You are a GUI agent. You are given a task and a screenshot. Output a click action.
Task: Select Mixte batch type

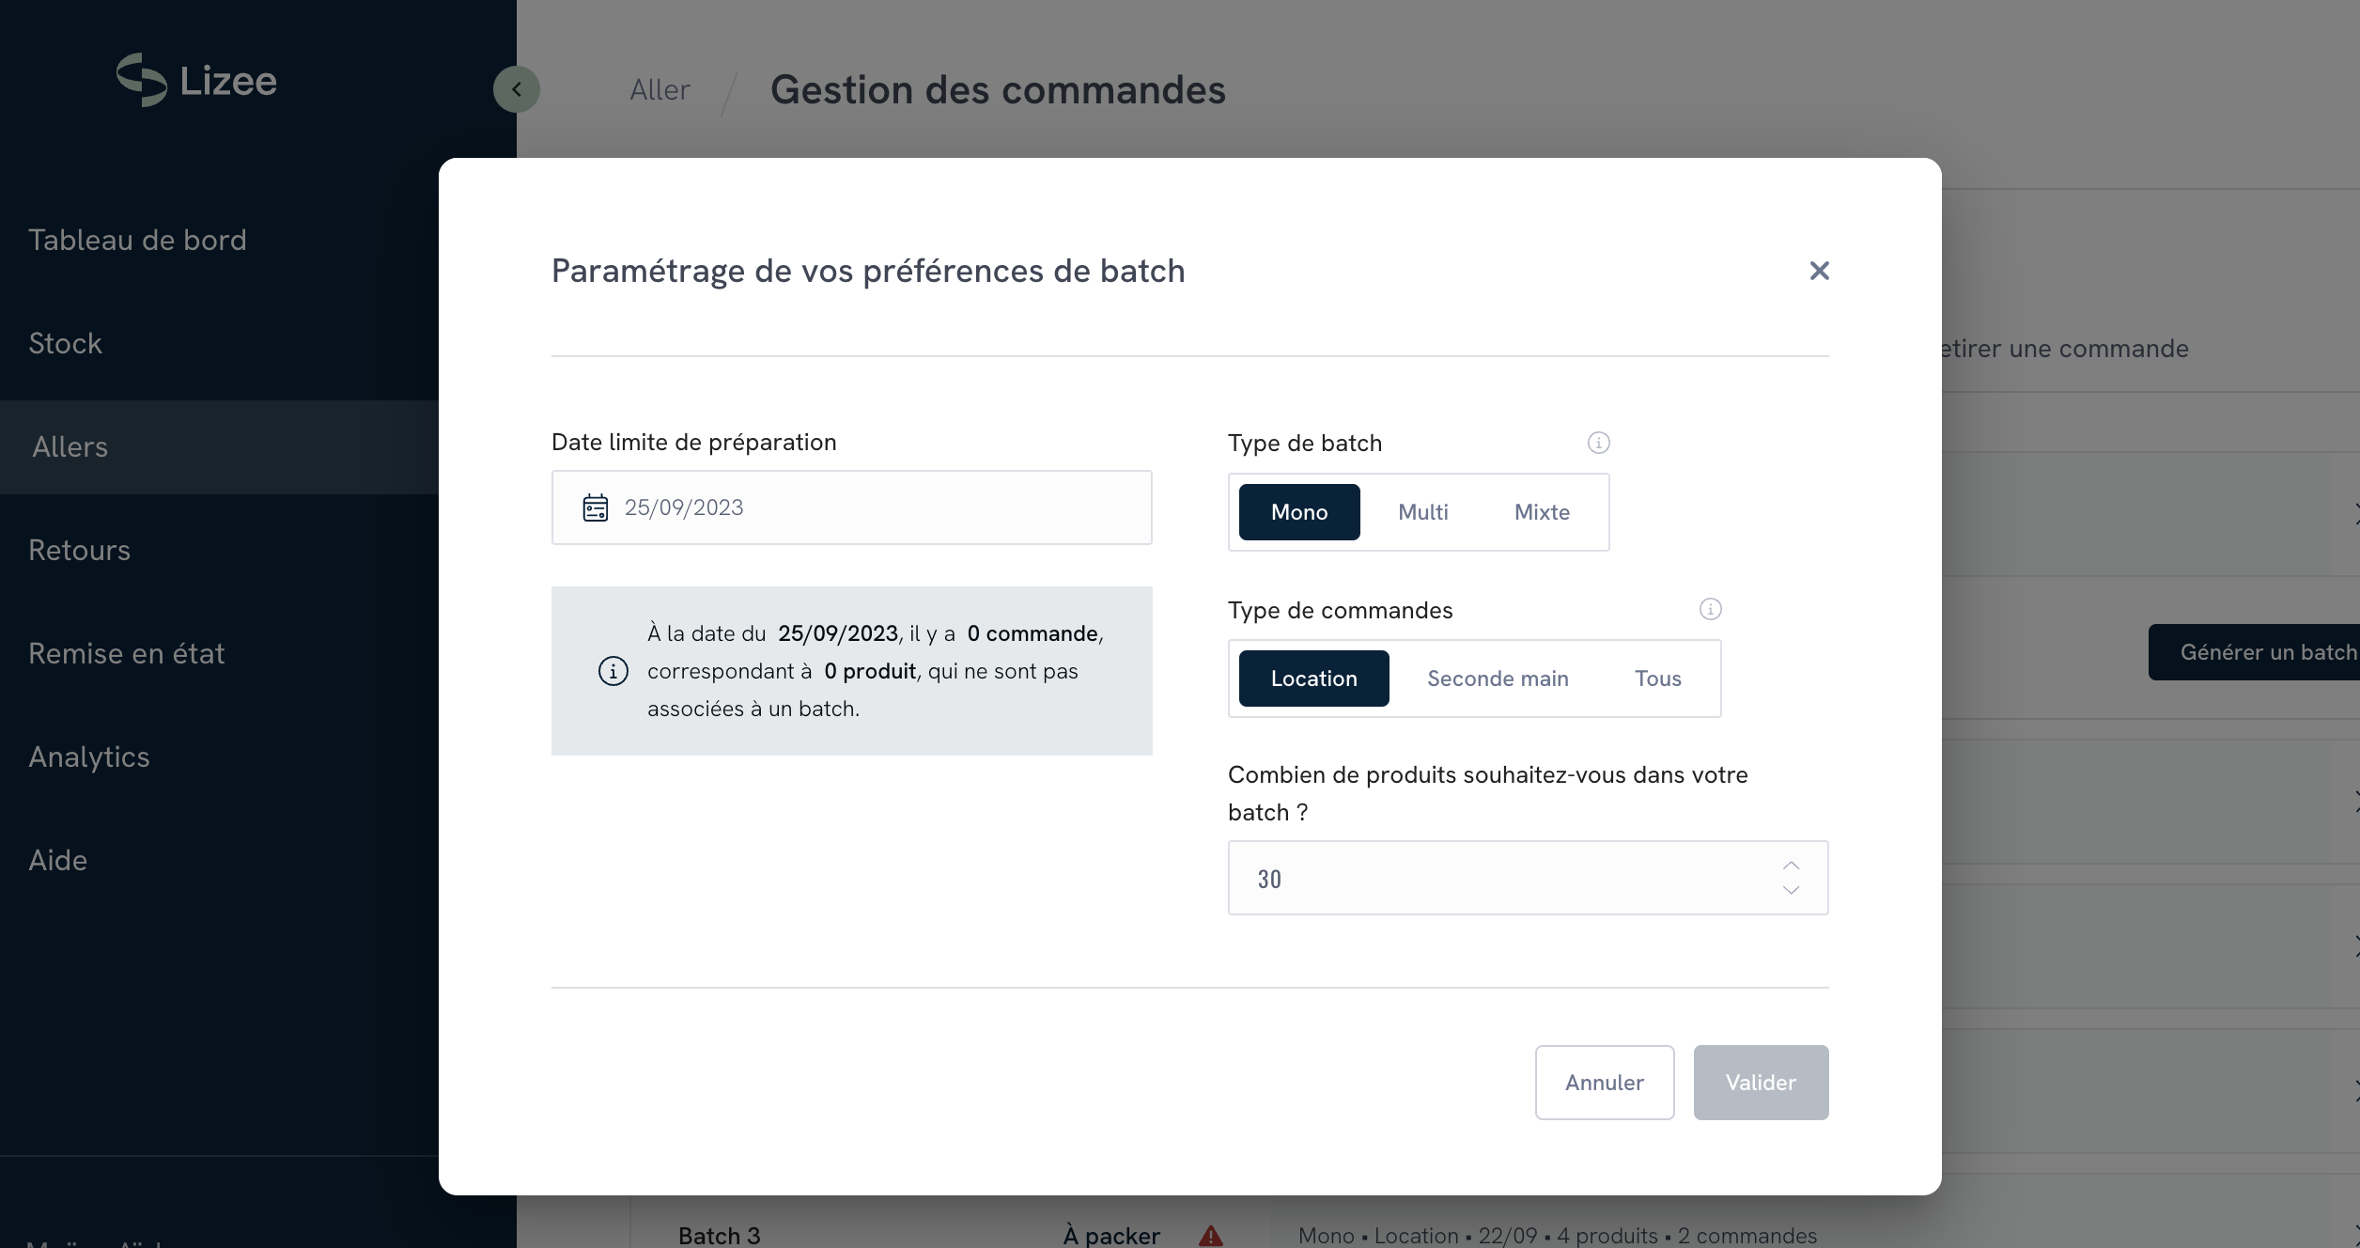click(x=1541, y=512)
